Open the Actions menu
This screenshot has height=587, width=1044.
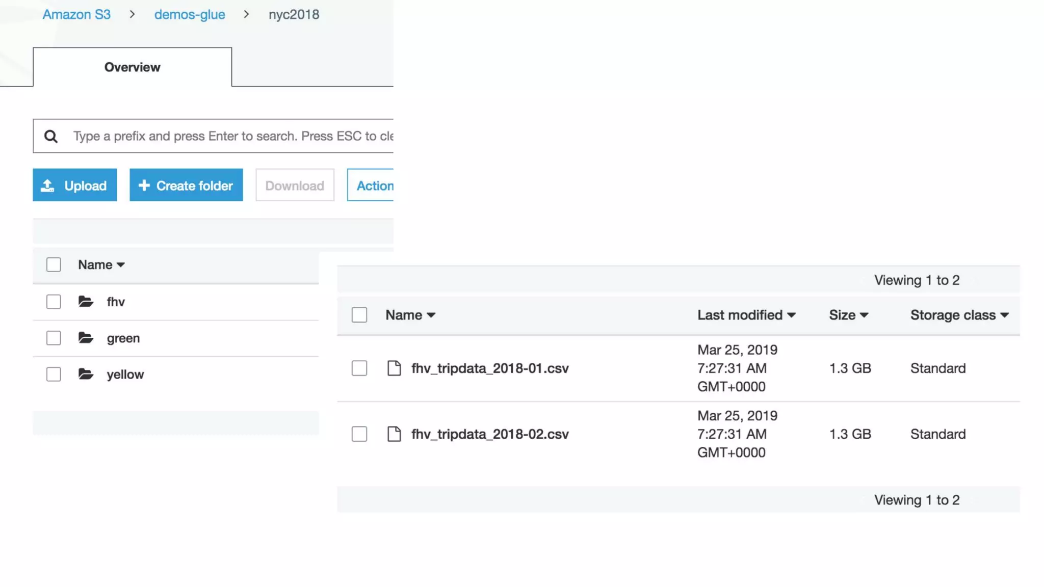[x=371, y=185]
